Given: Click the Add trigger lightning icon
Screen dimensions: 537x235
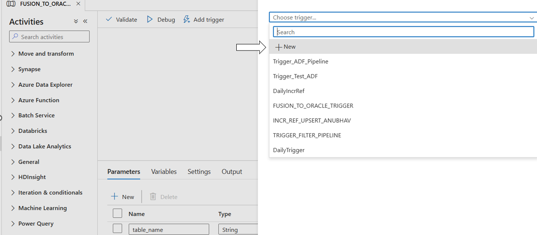Looking at the screenshot, I should [187, 19].
